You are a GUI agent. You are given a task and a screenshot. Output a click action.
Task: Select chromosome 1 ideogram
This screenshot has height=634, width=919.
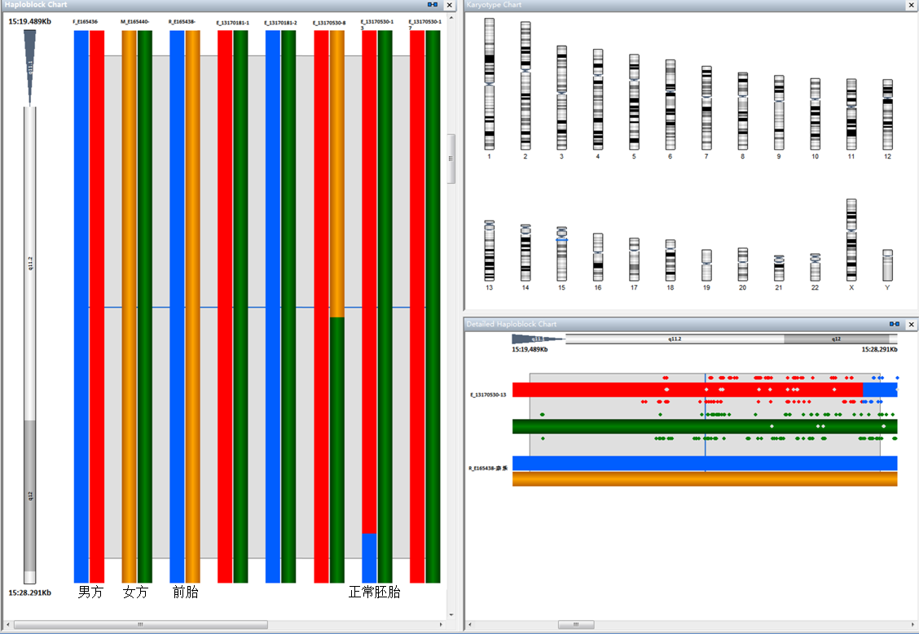tap(489, 83)
